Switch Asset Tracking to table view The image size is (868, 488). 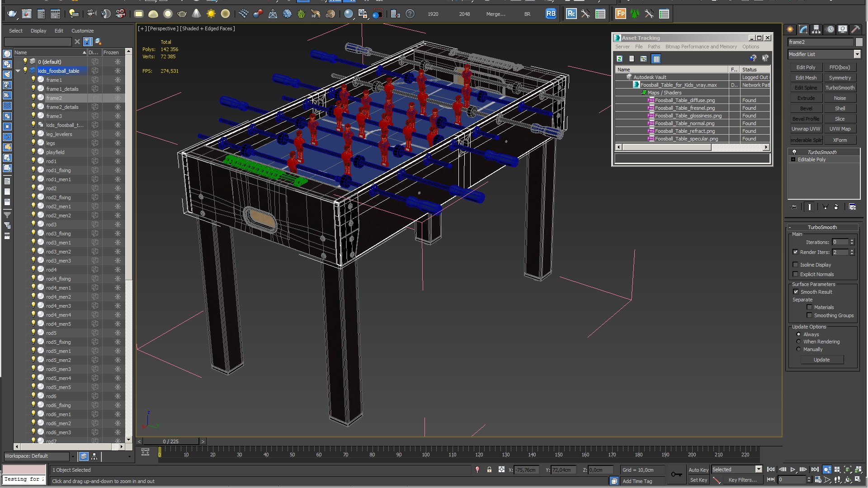point(656,59)
